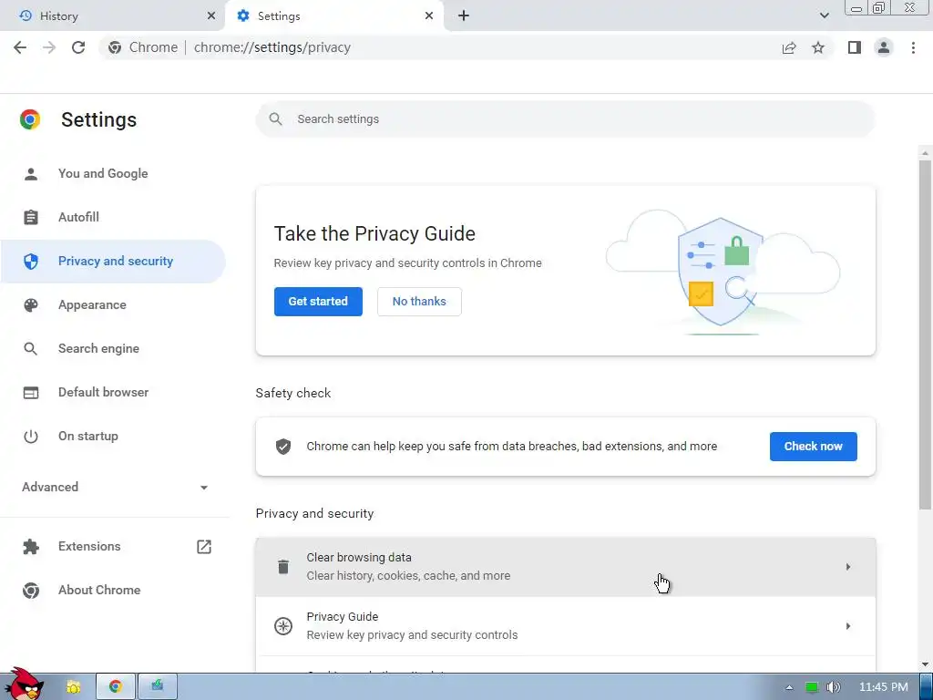933x700 pixels.
Task: Click the browser forward arrow
Action: click(x=49, y=47)
